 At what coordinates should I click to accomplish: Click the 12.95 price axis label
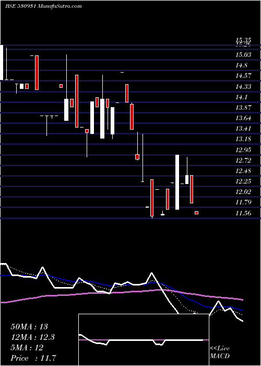(243, 150)
